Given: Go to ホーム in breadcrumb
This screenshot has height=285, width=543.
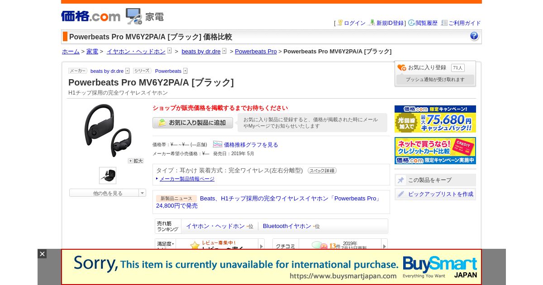Looking at the screenshot, I should pos(71,52).
